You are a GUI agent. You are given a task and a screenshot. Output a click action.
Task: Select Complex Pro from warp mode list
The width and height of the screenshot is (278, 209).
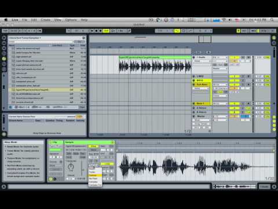tap(95, 185)
